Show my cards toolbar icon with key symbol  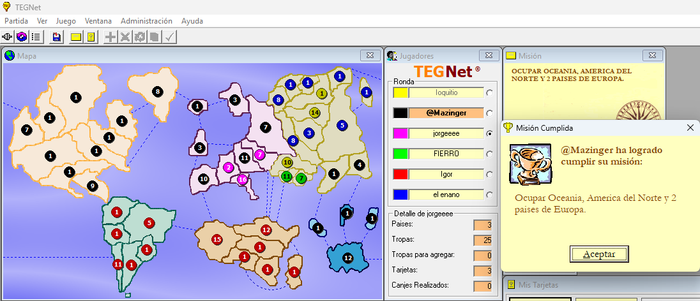pyautogui.click(x=91, y=36)
